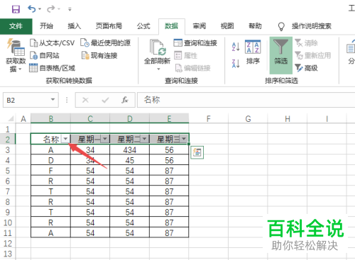Click the fx insert function icon
This screenshot has height=260, width=355.
point(125,100)
